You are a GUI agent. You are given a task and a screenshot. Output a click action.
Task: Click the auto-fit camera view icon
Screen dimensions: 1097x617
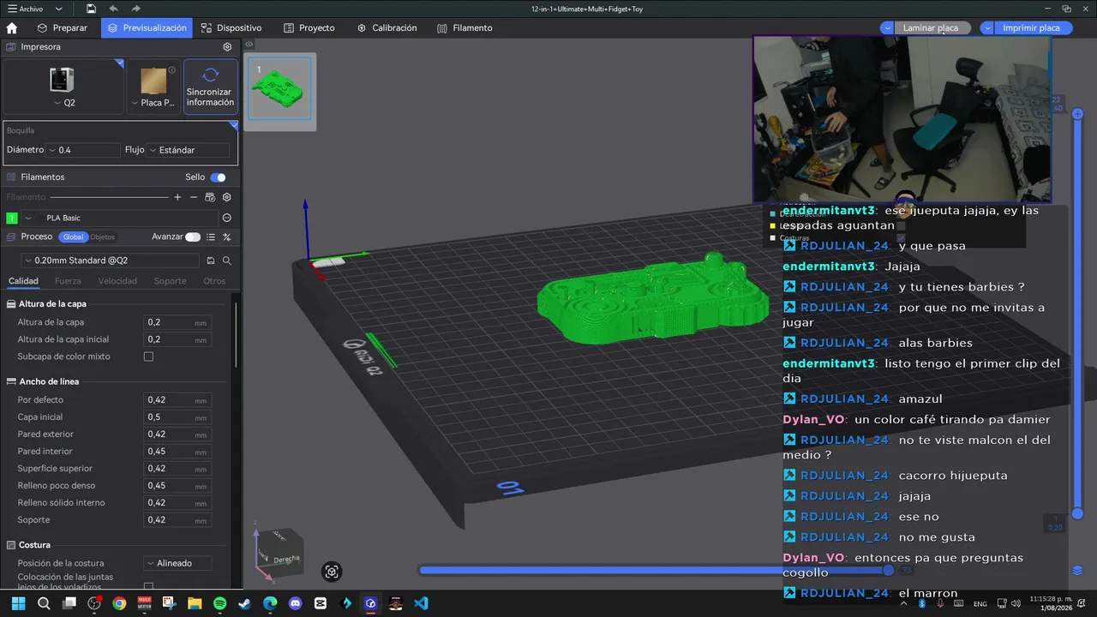coord(332,572)
